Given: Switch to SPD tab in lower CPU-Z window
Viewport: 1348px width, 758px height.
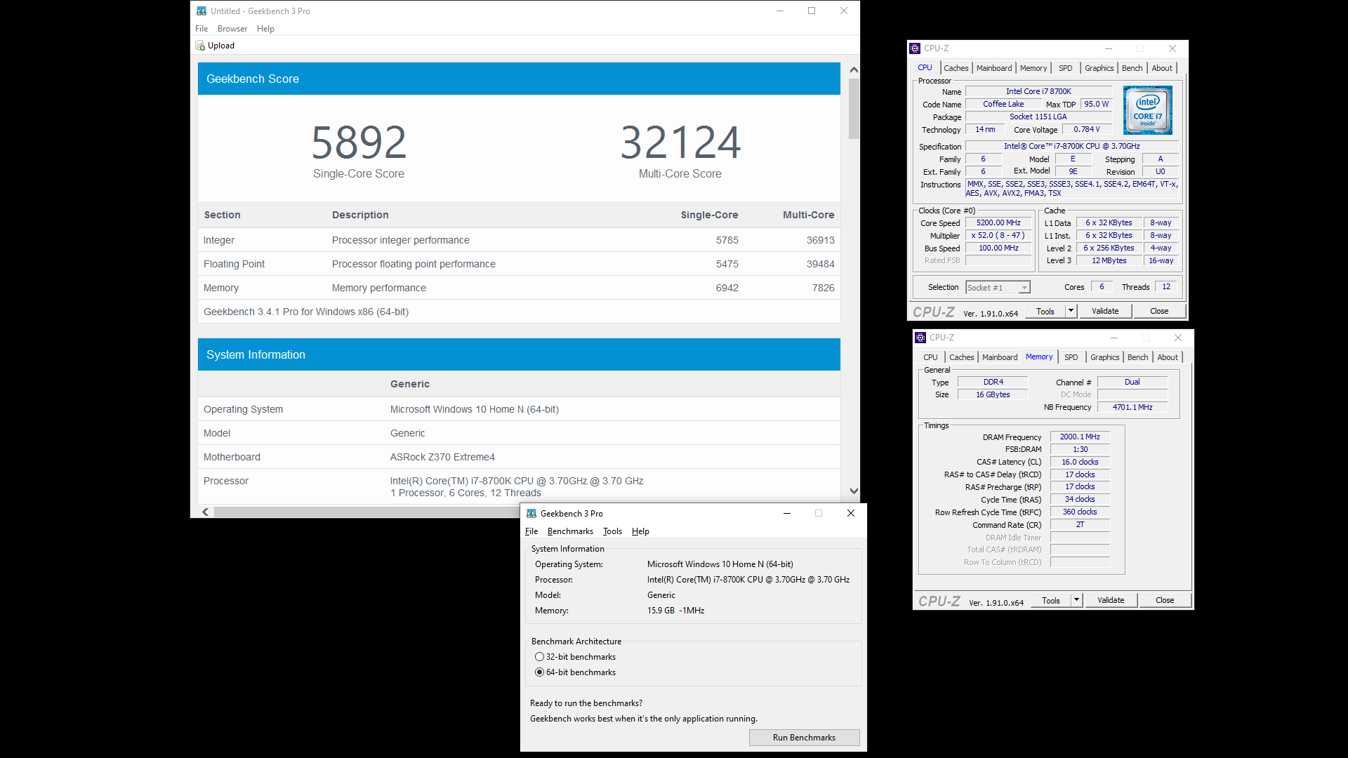Looking at the screenshot, I should coord(1071,357).
